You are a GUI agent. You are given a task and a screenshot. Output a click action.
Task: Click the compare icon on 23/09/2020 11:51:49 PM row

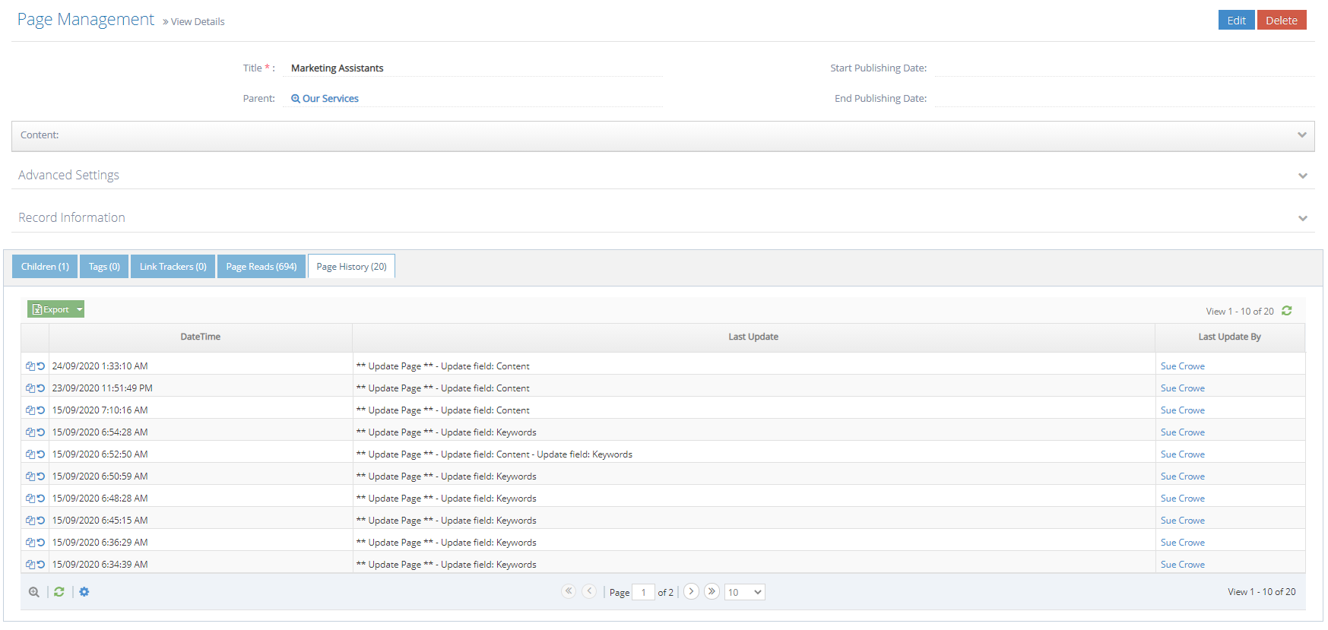[30, 388]
